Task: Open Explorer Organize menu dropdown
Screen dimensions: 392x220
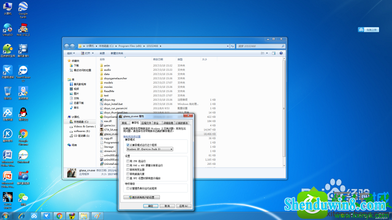Action: [71, 53]
